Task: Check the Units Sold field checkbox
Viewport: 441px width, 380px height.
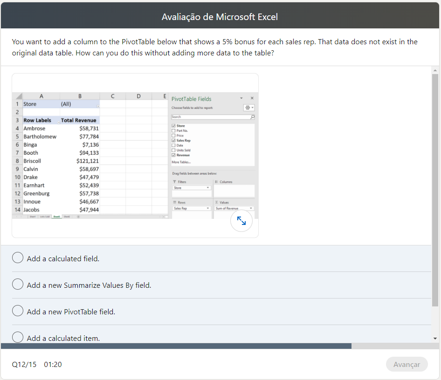Action: (x=174, y=150)
